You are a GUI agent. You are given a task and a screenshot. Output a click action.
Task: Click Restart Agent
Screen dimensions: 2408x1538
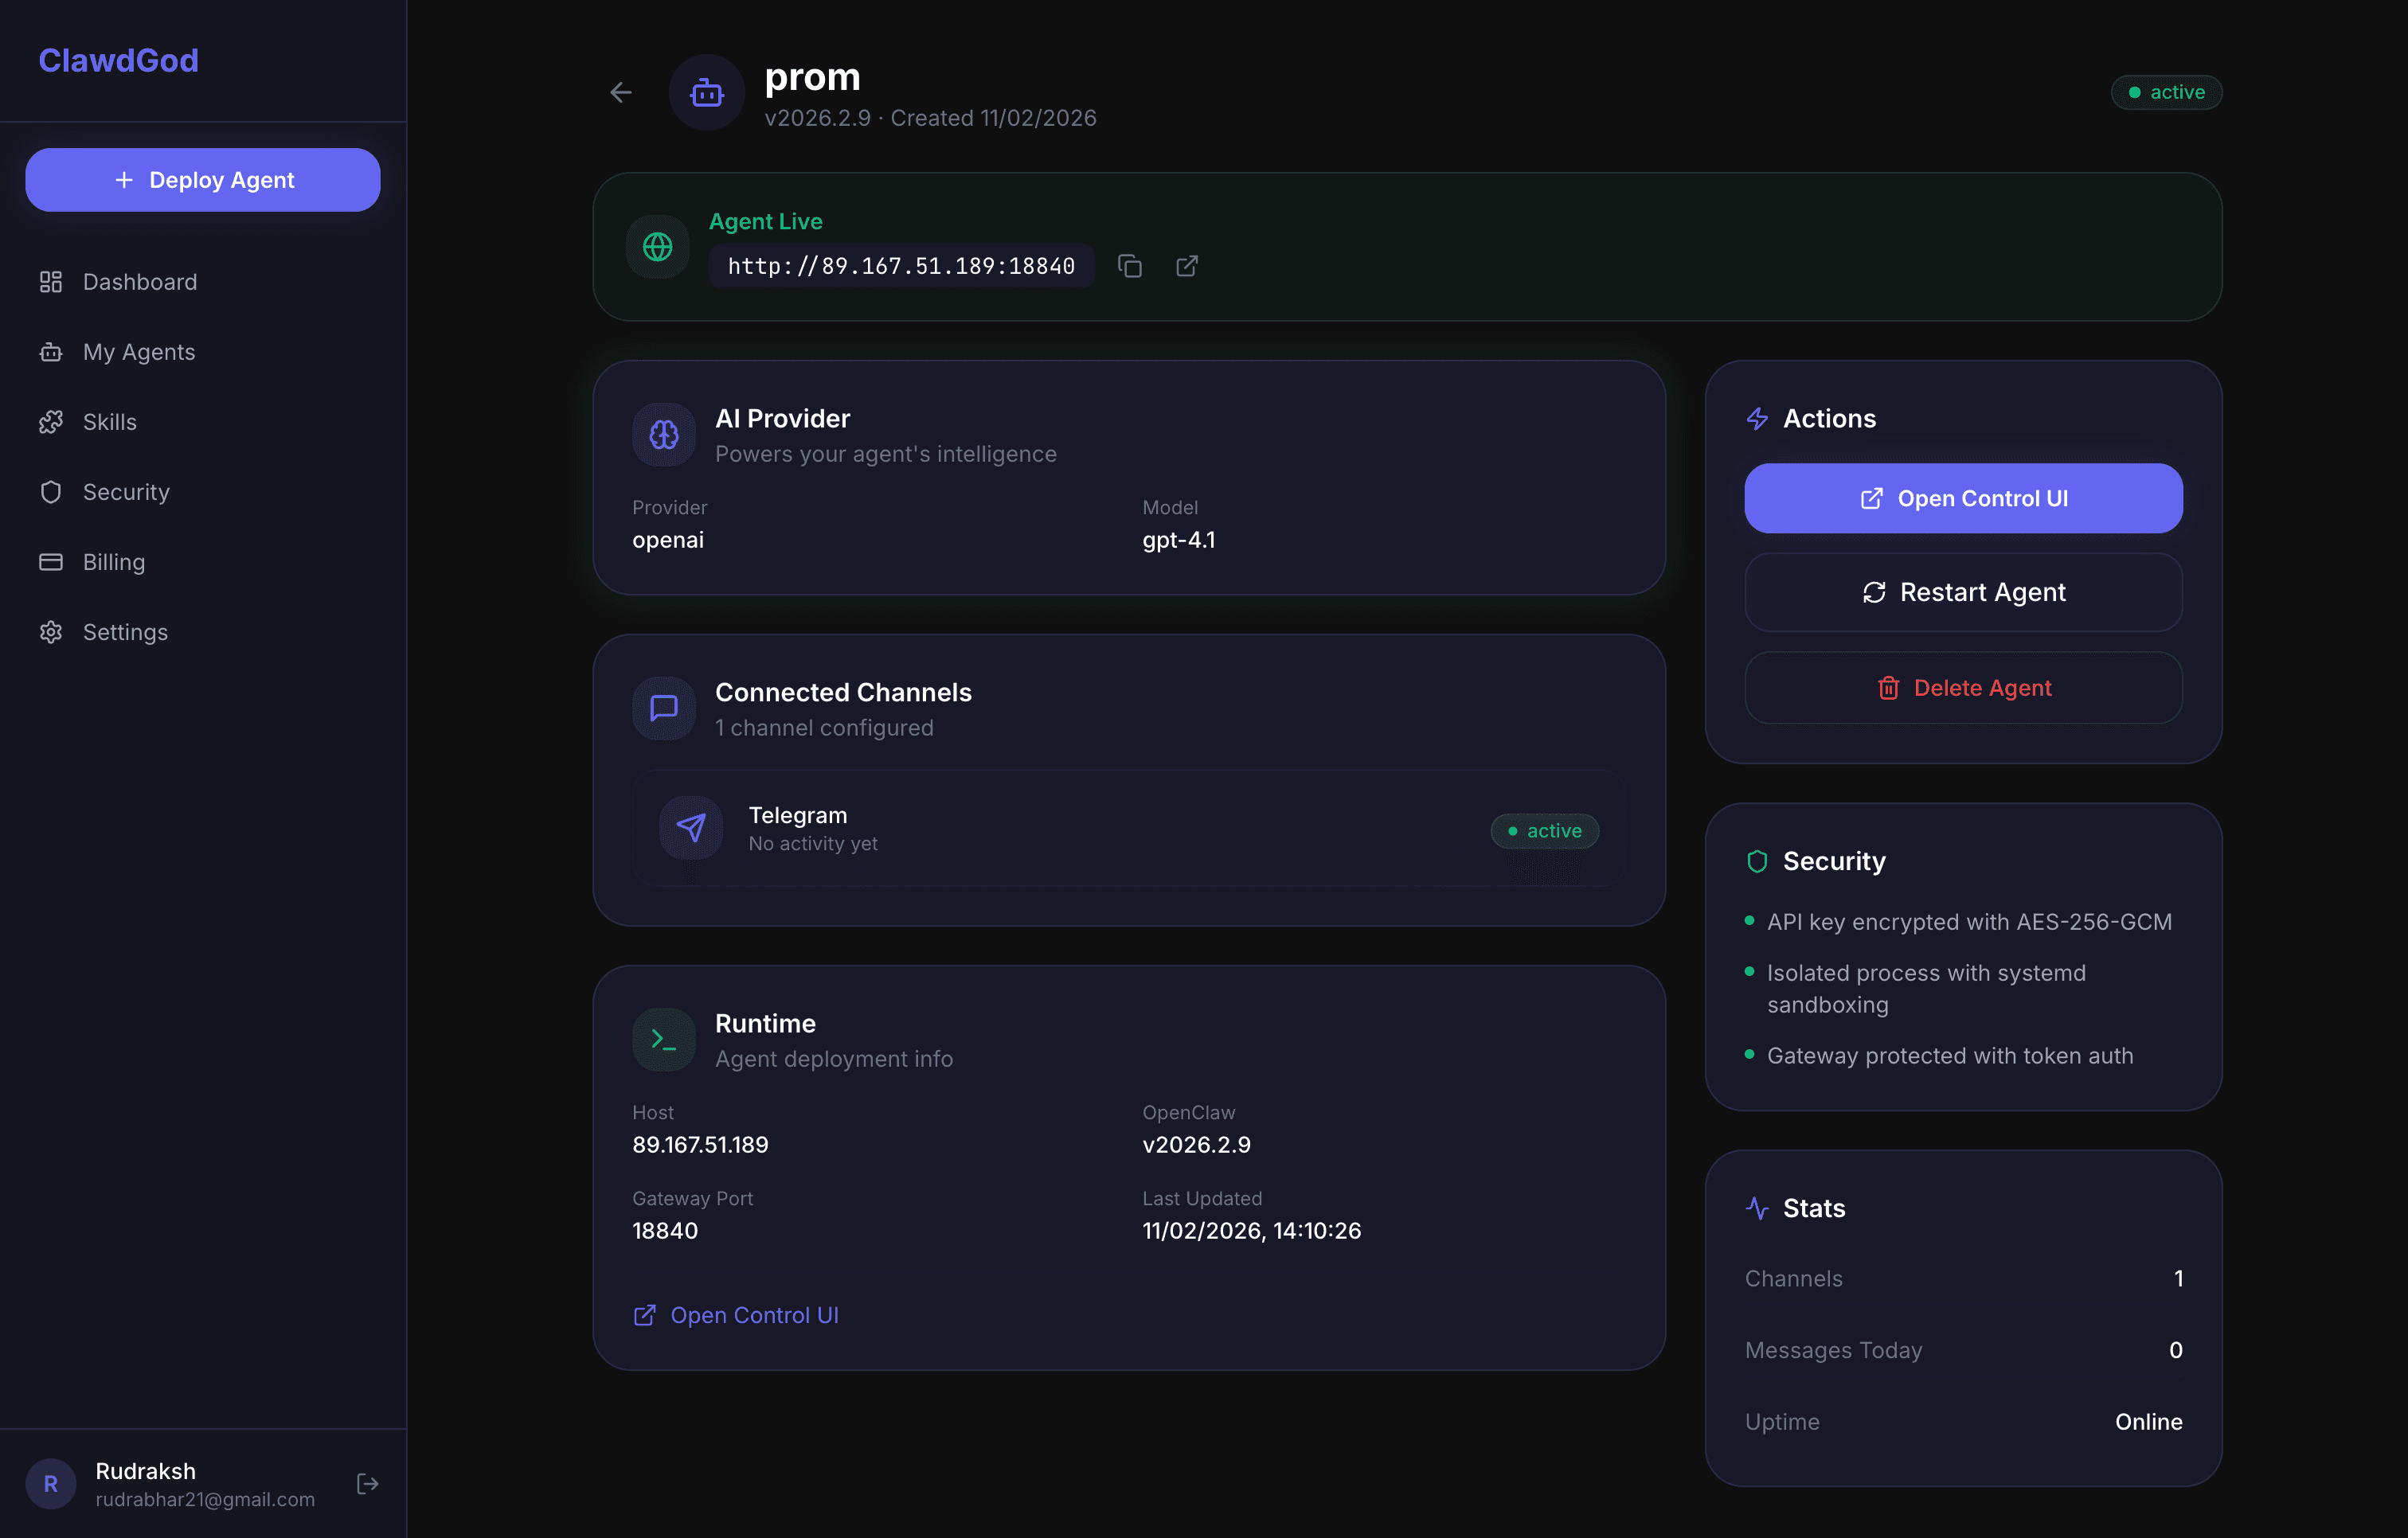1962,592
